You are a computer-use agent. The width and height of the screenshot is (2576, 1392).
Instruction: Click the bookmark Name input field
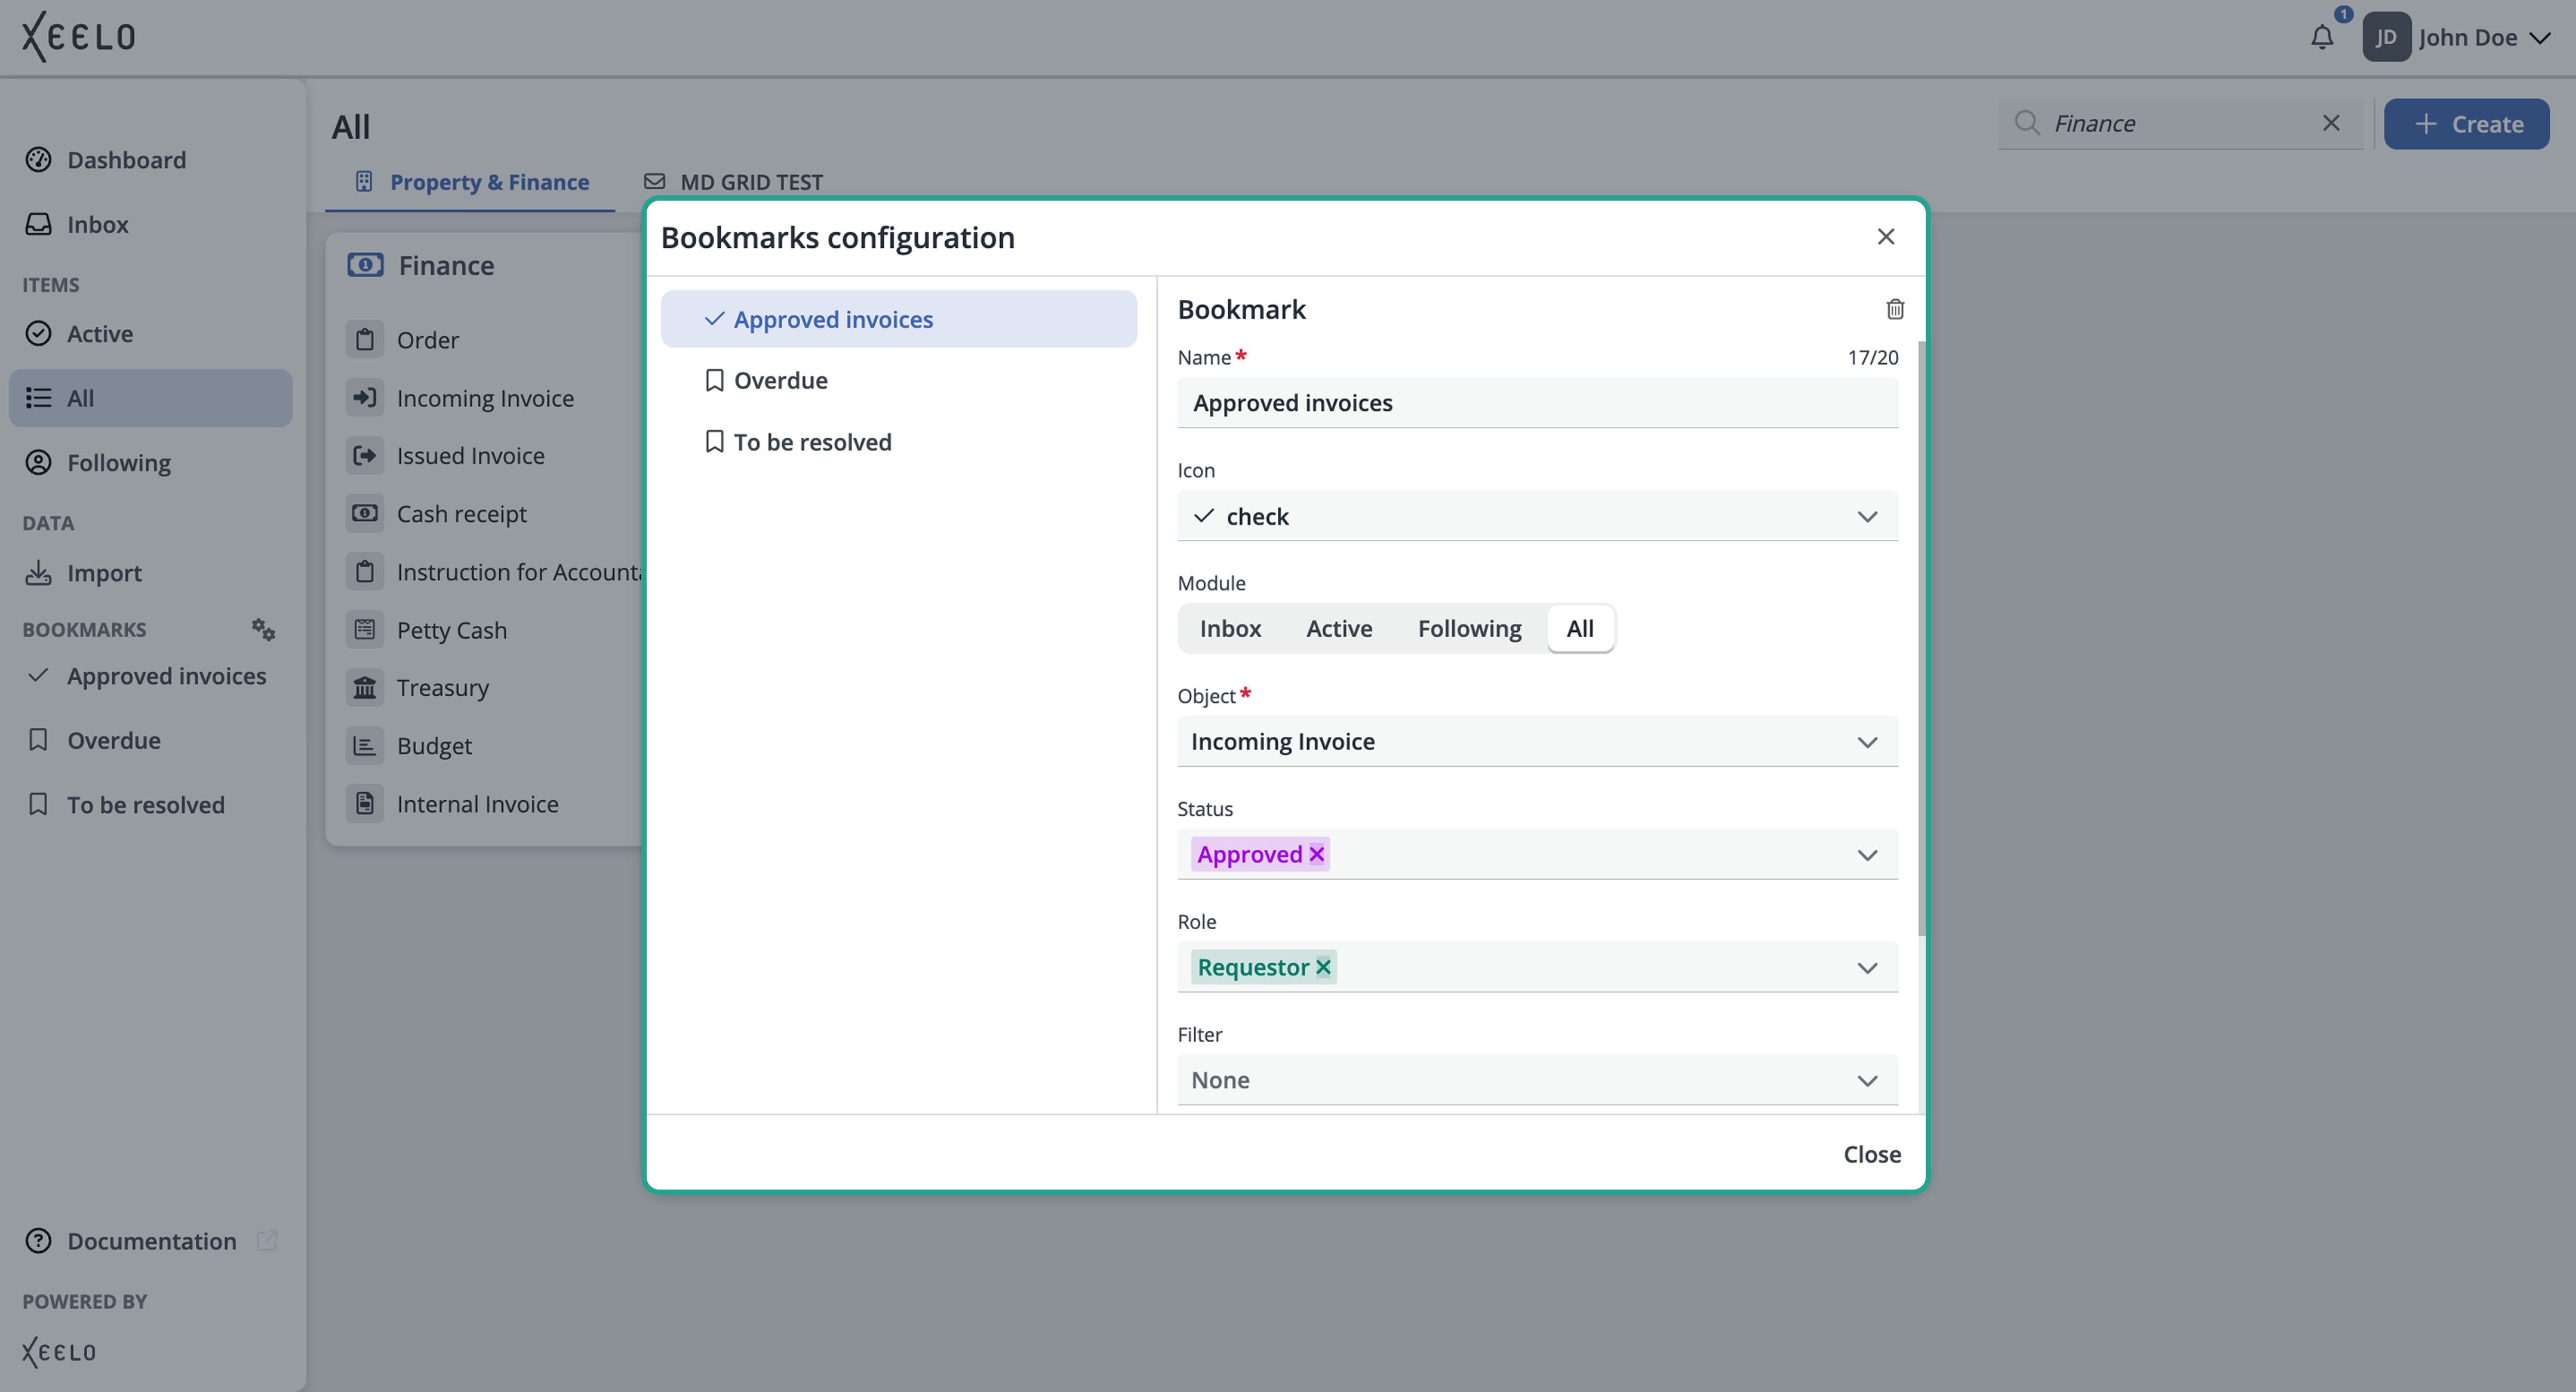1537,403
